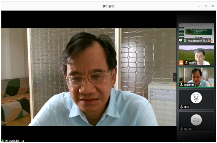
Task: Click the main speaker video area
Action: click(89, 77)
